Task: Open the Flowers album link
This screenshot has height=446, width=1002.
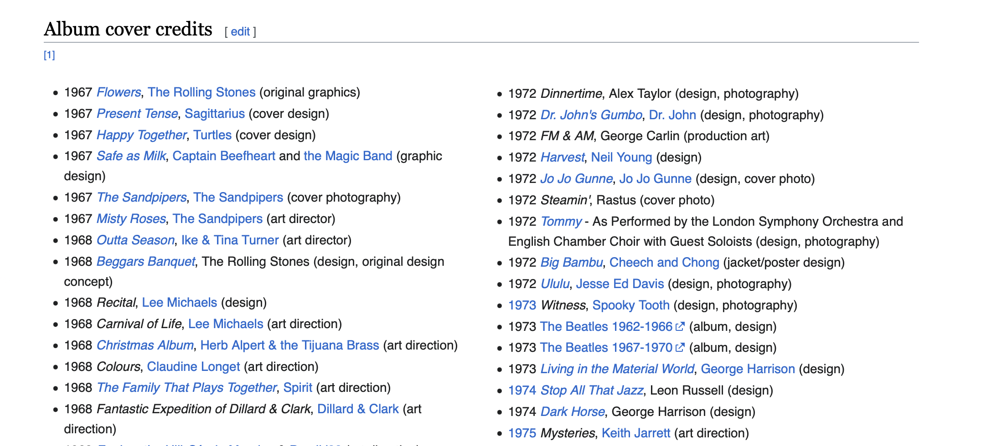Action: (x=119, y=92)
